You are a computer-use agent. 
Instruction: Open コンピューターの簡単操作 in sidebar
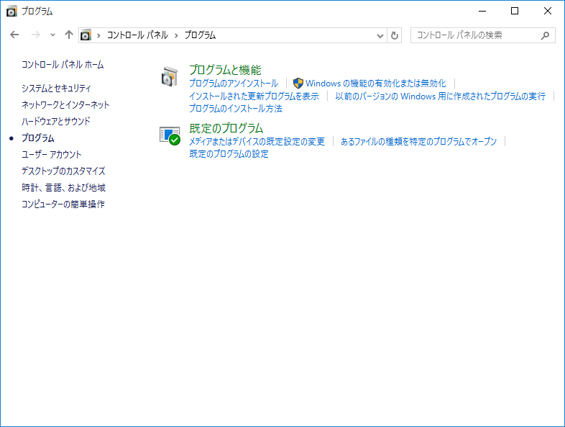point(63,204)
